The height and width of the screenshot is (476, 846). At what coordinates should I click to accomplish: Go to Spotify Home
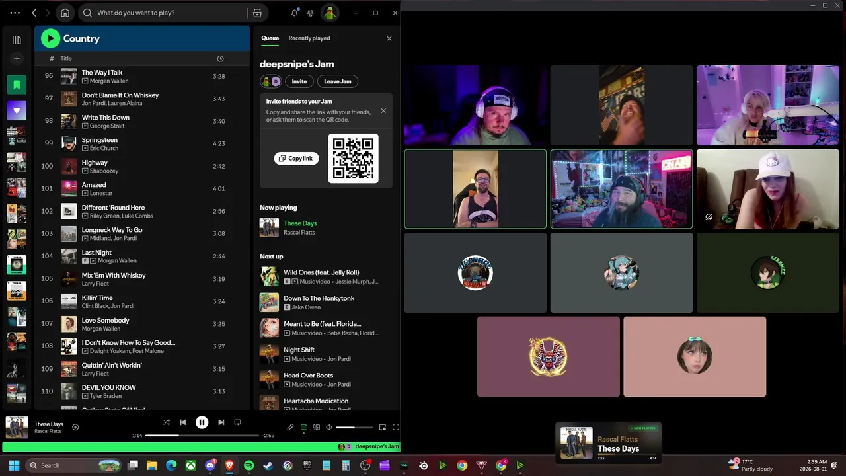(x=65, y=13)
